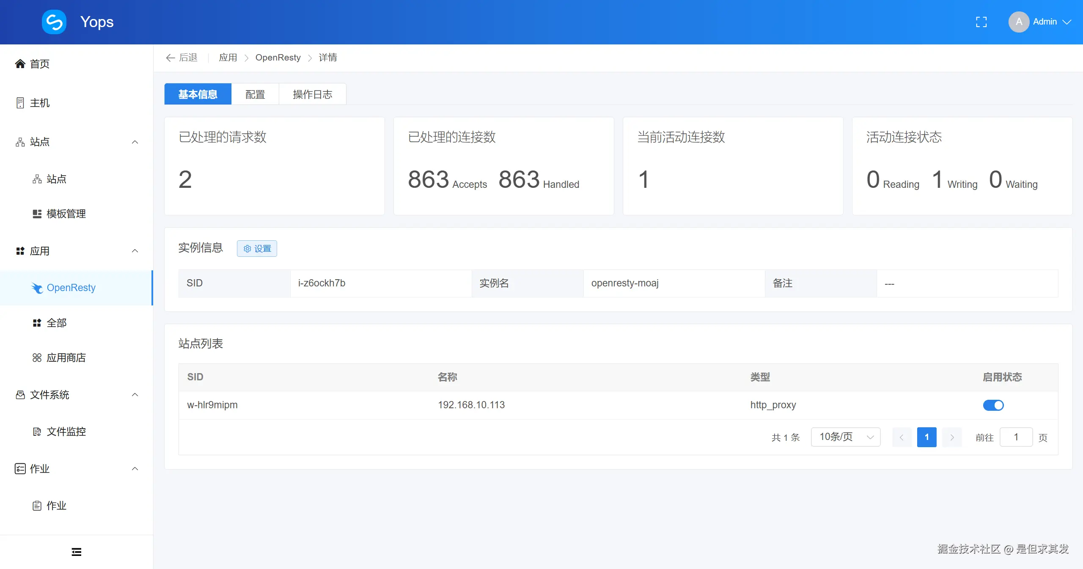Collapse the sidebar using bottom hamburger icon
The width and height of the screenshot is (1083, 569).
(x=76, y=552)
